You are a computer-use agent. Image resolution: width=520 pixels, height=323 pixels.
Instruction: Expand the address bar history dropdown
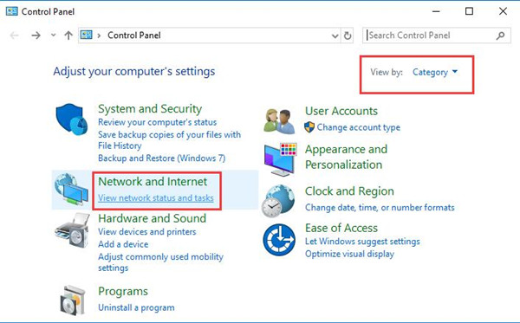coord(335,36)
